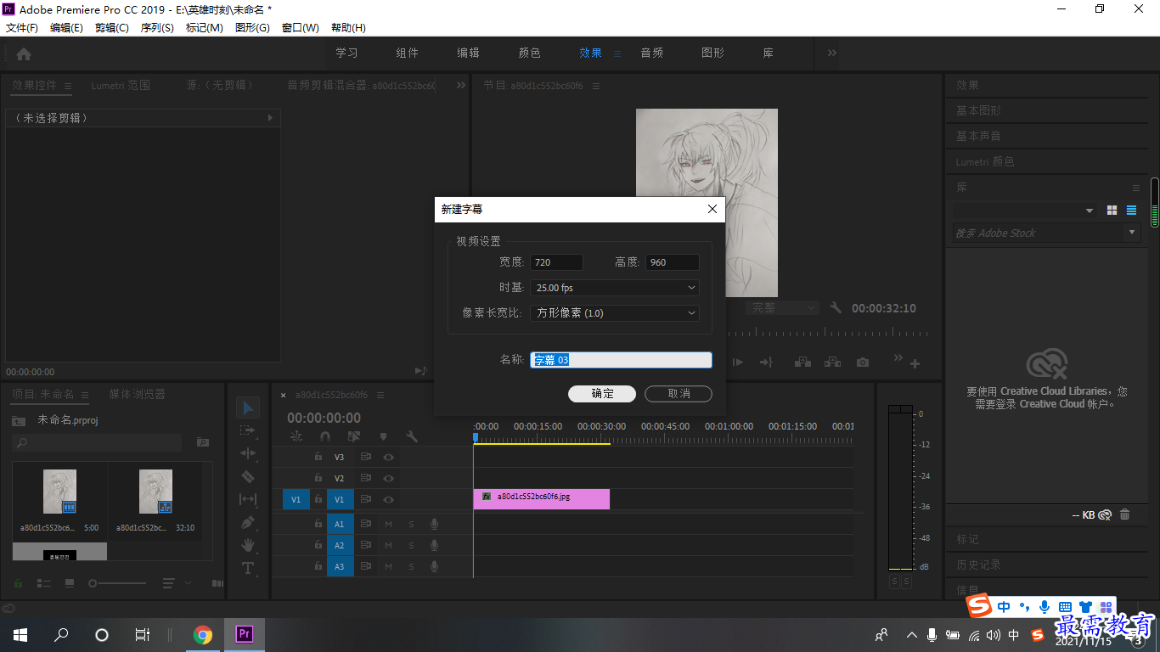Toggle V3 track output eye
This screenshot has width=1160, height=652.
tap(388, 457)
